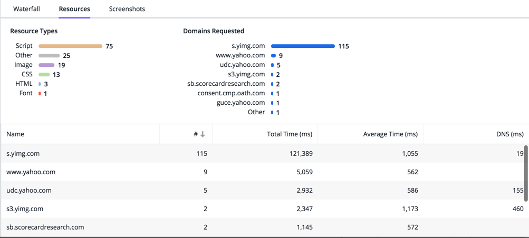Select the Resources tab
The height and width of the screenshot is (238, 529).
(74, 9)
